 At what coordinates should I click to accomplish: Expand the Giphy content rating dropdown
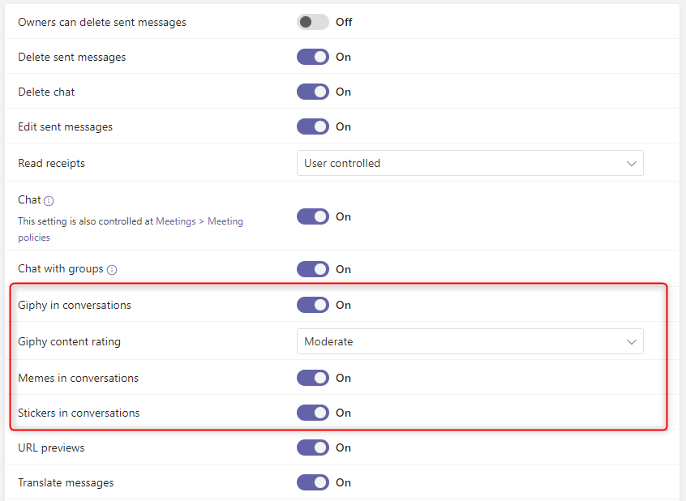pyautogui.click(x=469, y=341)
